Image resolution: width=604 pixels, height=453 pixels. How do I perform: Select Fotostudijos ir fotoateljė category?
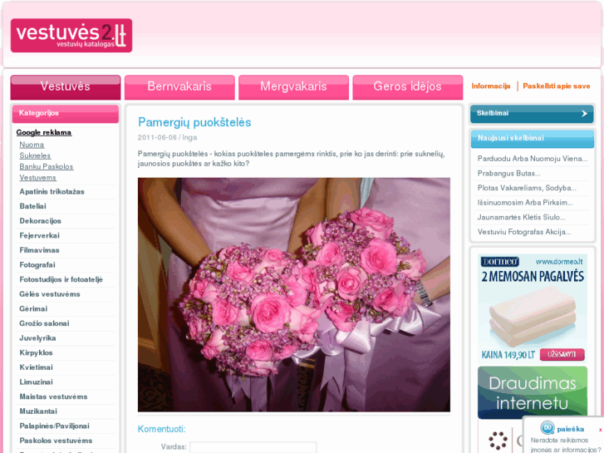click(61, 279)
